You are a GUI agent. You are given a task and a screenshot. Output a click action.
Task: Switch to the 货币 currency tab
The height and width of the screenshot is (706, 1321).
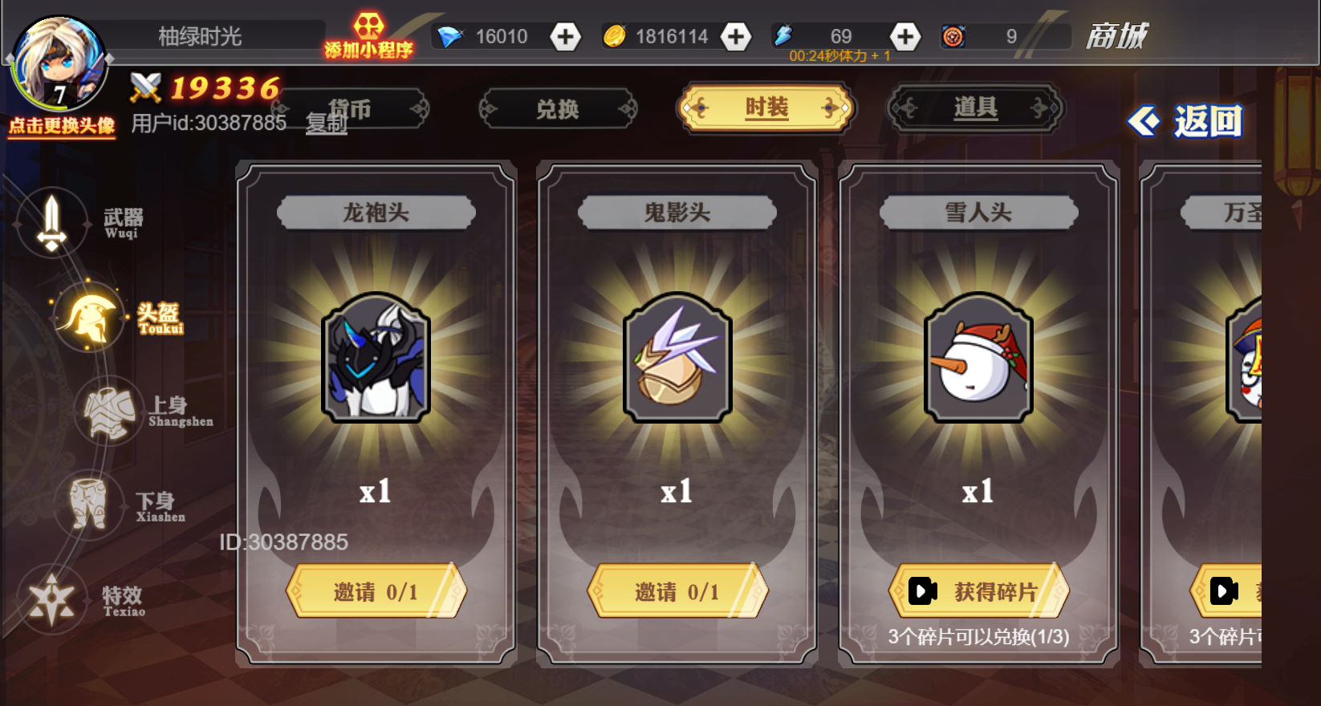(350, 108)
